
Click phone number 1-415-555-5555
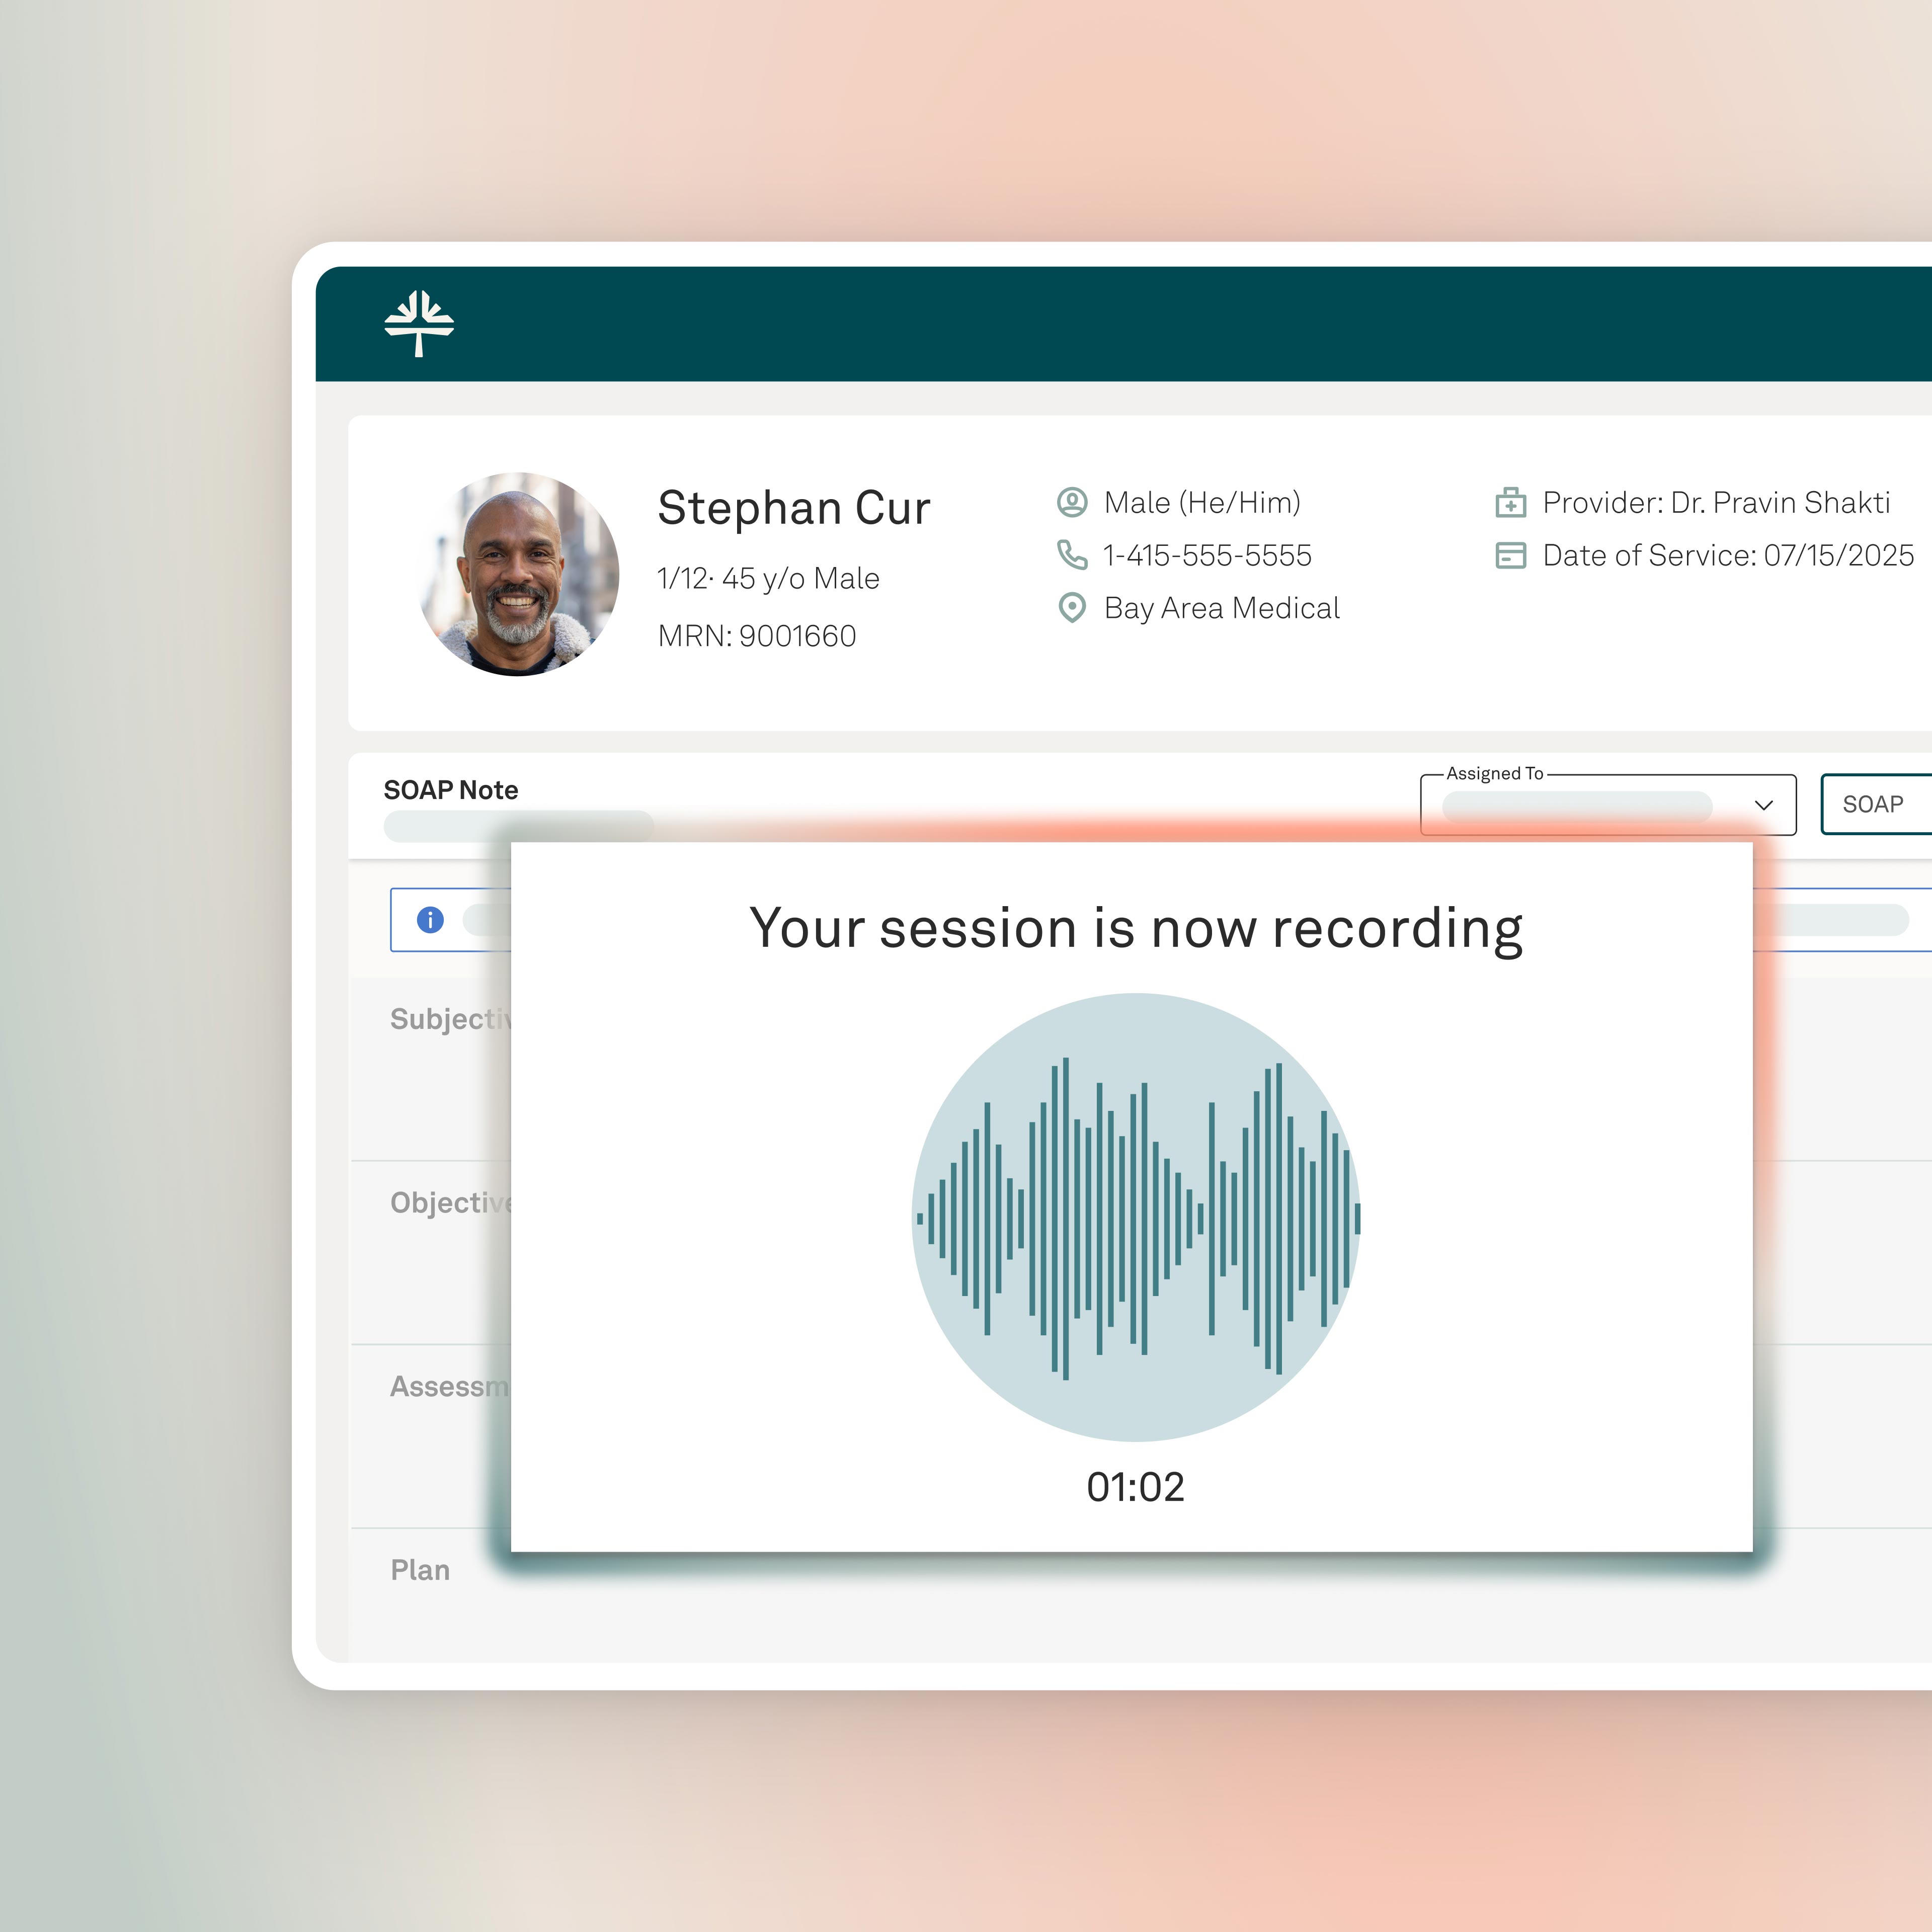(x=1207, y=556)
